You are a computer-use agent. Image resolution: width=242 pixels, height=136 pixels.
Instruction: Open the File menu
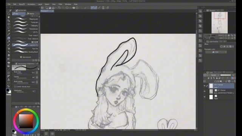click(9, 4)
